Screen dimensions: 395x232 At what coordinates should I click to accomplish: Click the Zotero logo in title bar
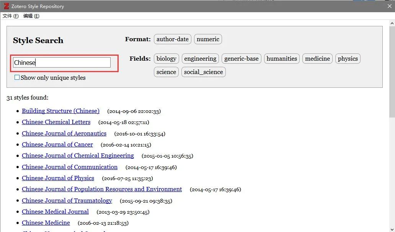point(6,6)
